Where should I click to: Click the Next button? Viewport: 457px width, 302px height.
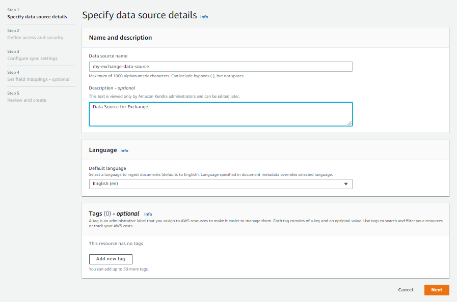pos(436,290)
